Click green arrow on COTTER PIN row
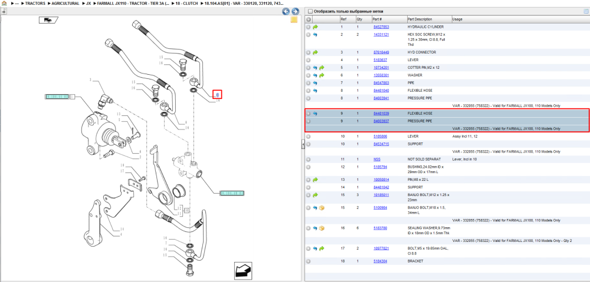 click(x=322, y=68)
